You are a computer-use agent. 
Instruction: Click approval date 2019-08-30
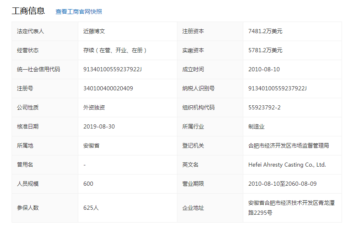tap(99, 126)
